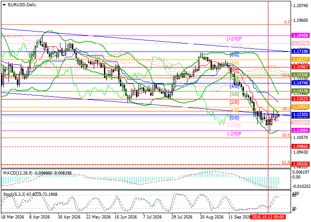Click the [-2/8]P Murrey level label
The width and height of the screenshot is (311, 222).
[235, 134]
